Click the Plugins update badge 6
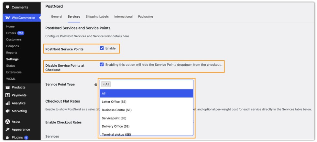The width and height of the screenshot is (317, 142). coord(26,137)
